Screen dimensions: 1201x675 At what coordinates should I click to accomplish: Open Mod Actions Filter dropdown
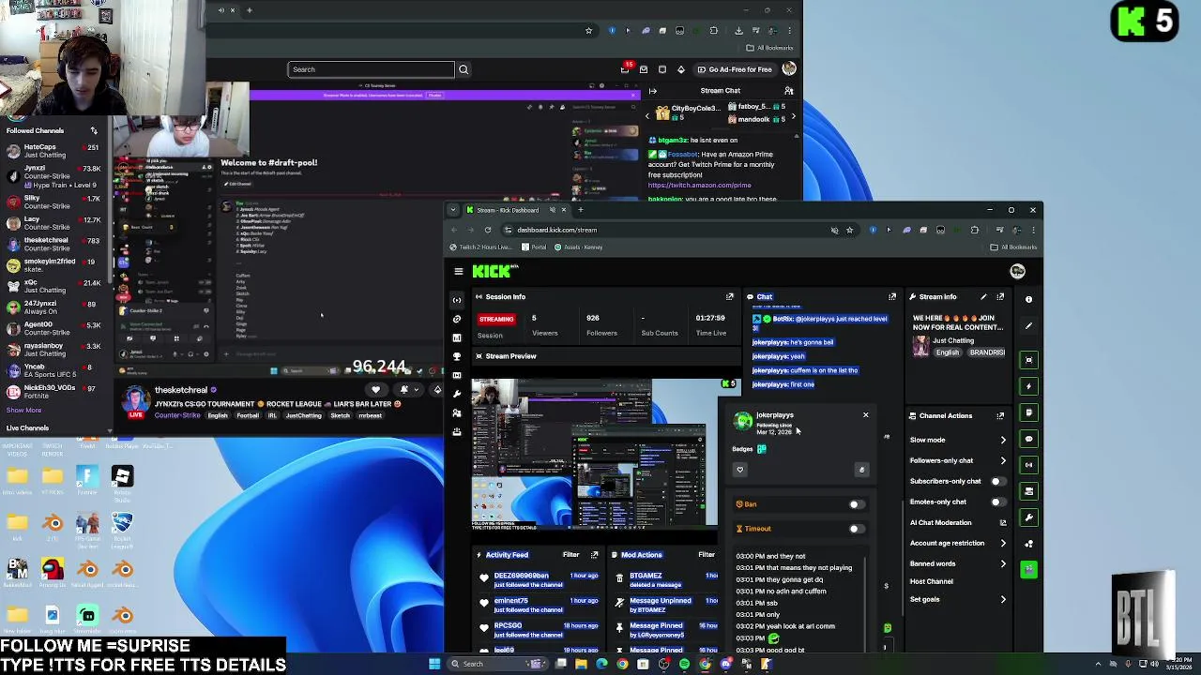[707, 554]
